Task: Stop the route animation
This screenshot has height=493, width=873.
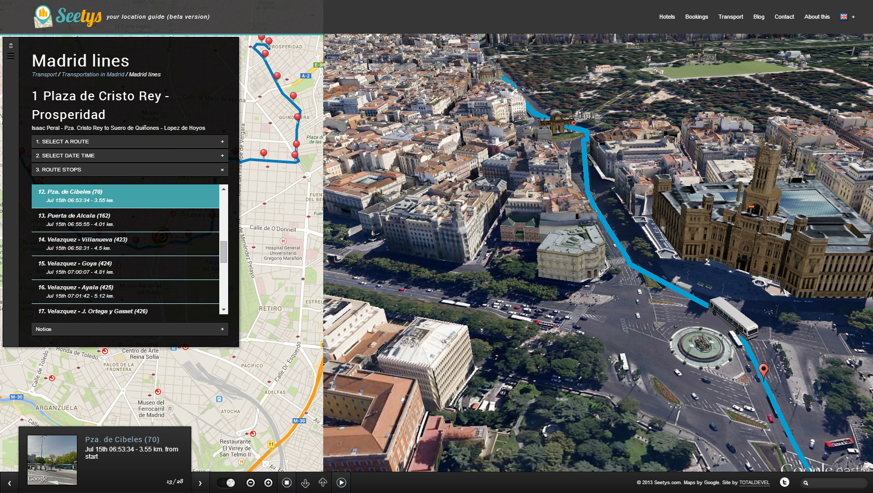Action: [x=287, y=483]
